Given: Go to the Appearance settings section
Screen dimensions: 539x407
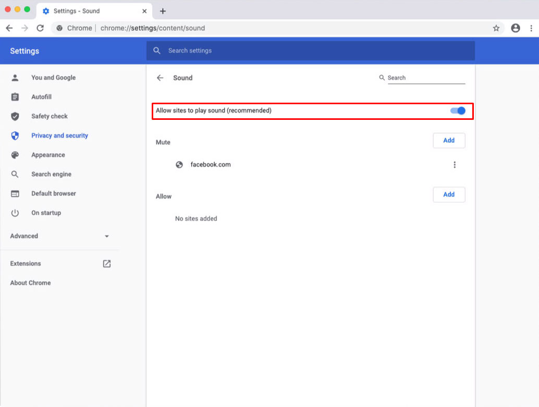Looking at the screenshot, I should pos(48,155).
